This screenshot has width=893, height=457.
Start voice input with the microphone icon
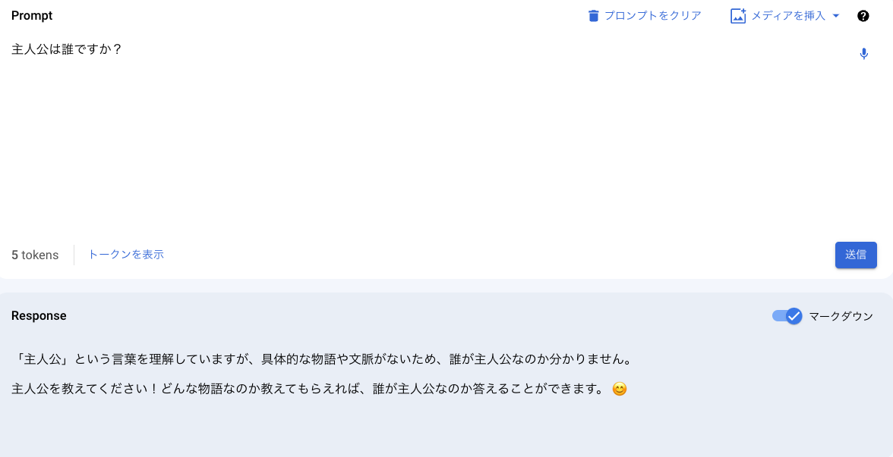pyautogui.click(x=863, y=54)
